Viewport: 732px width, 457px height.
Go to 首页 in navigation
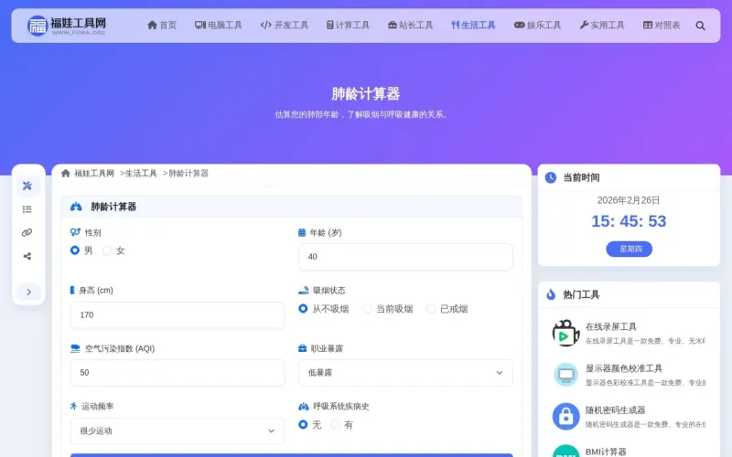[162, 26]
